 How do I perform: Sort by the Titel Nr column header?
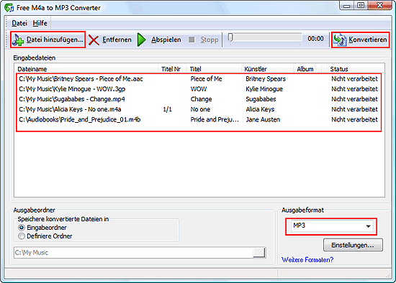coord(172,69)
